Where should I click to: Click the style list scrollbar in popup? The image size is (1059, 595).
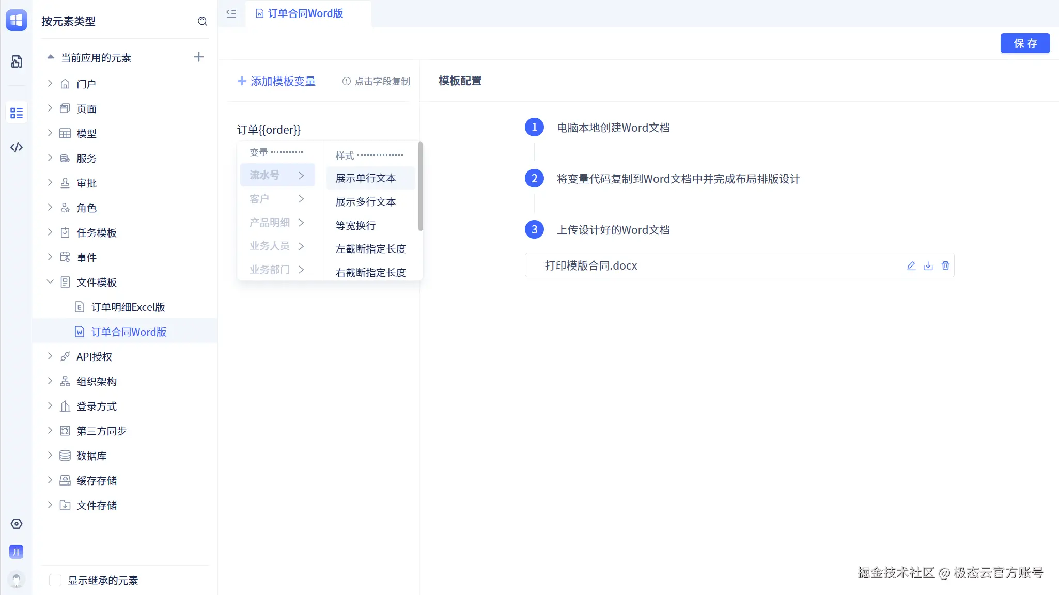point(421,186)
